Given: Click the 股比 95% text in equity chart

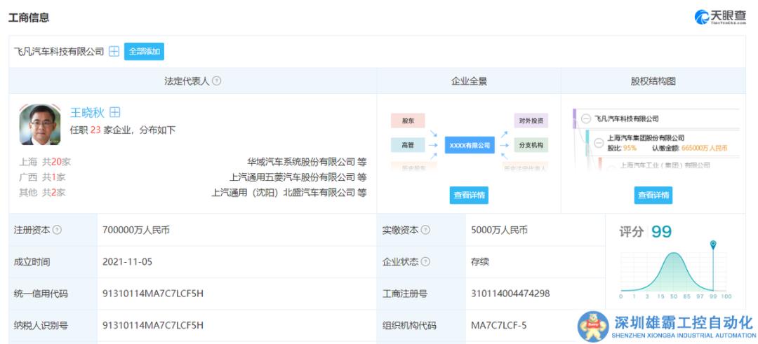Looking at the screenshot, I should pyautogui.click(x=622, y=148).
